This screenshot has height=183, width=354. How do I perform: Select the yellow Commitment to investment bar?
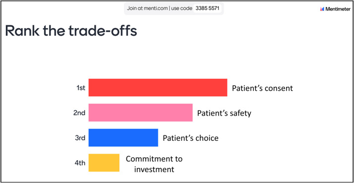[104, 163]
